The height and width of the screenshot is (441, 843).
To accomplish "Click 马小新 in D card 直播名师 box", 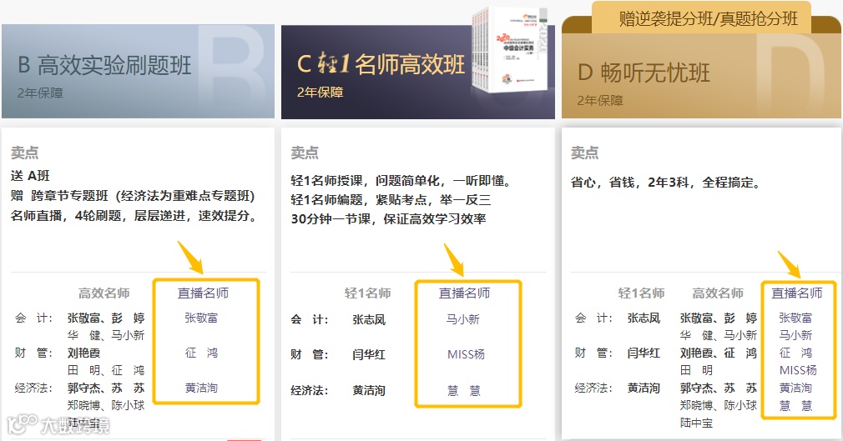I will click(x=795, y=335).
